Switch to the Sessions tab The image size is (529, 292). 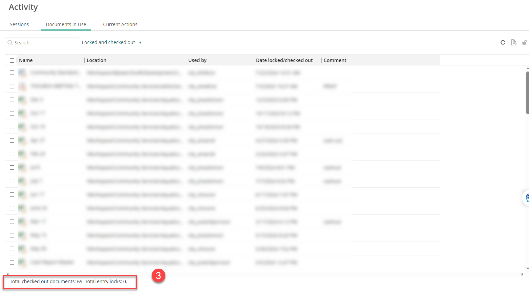(19, 24)
